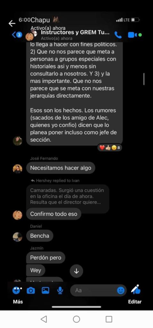This screenshot has width=153, height=328.
Task: Open the camera icon in the message bar
Action: 31,290
